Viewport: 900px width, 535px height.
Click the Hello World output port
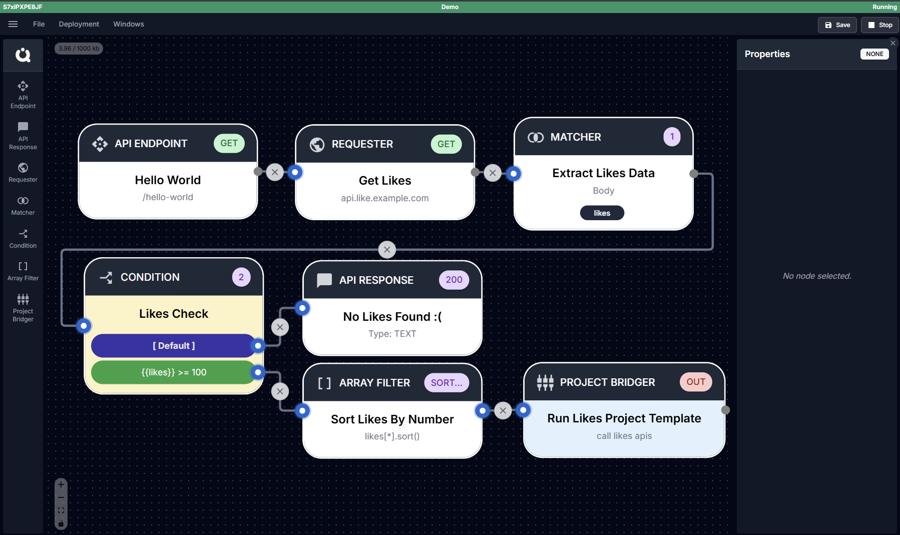[x=258, y=172]
